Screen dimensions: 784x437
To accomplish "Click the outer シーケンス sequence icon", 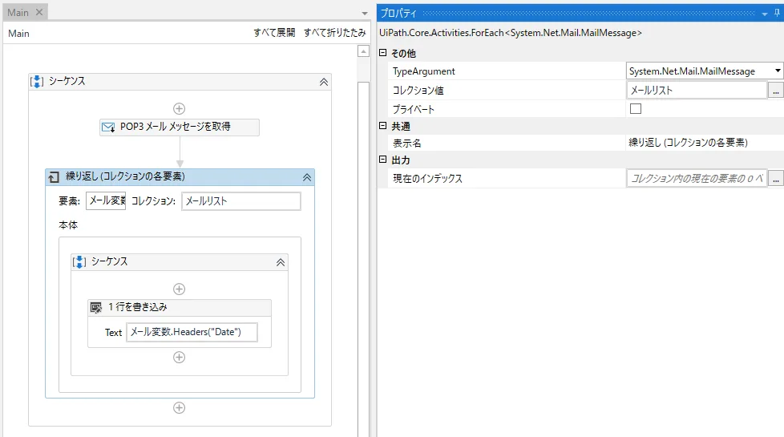I will pyautogui.click(x=37, y=82).
